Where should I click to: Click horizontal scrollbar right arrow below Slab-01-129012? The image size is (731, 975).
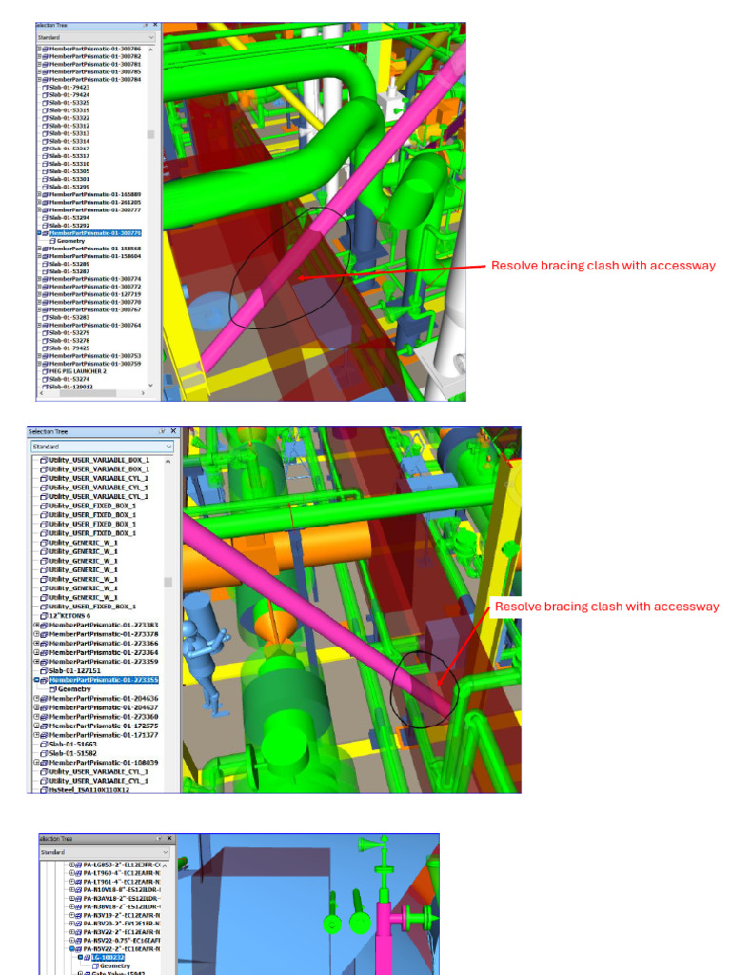tap(143, 393)
